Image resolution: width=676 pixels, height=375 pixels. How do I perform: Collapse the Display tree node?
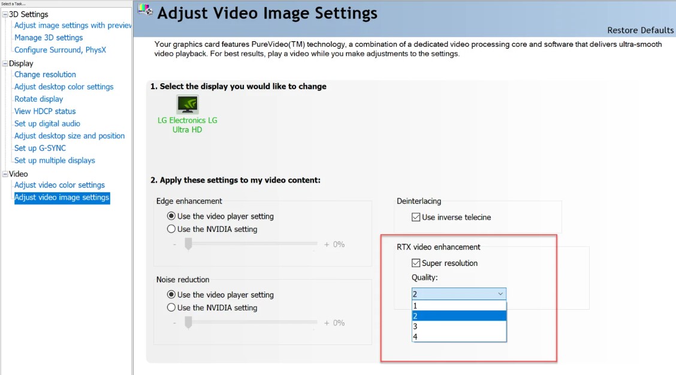coord(5,63)
